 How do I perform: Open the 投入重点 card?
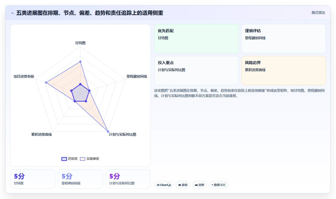[197, 71]
